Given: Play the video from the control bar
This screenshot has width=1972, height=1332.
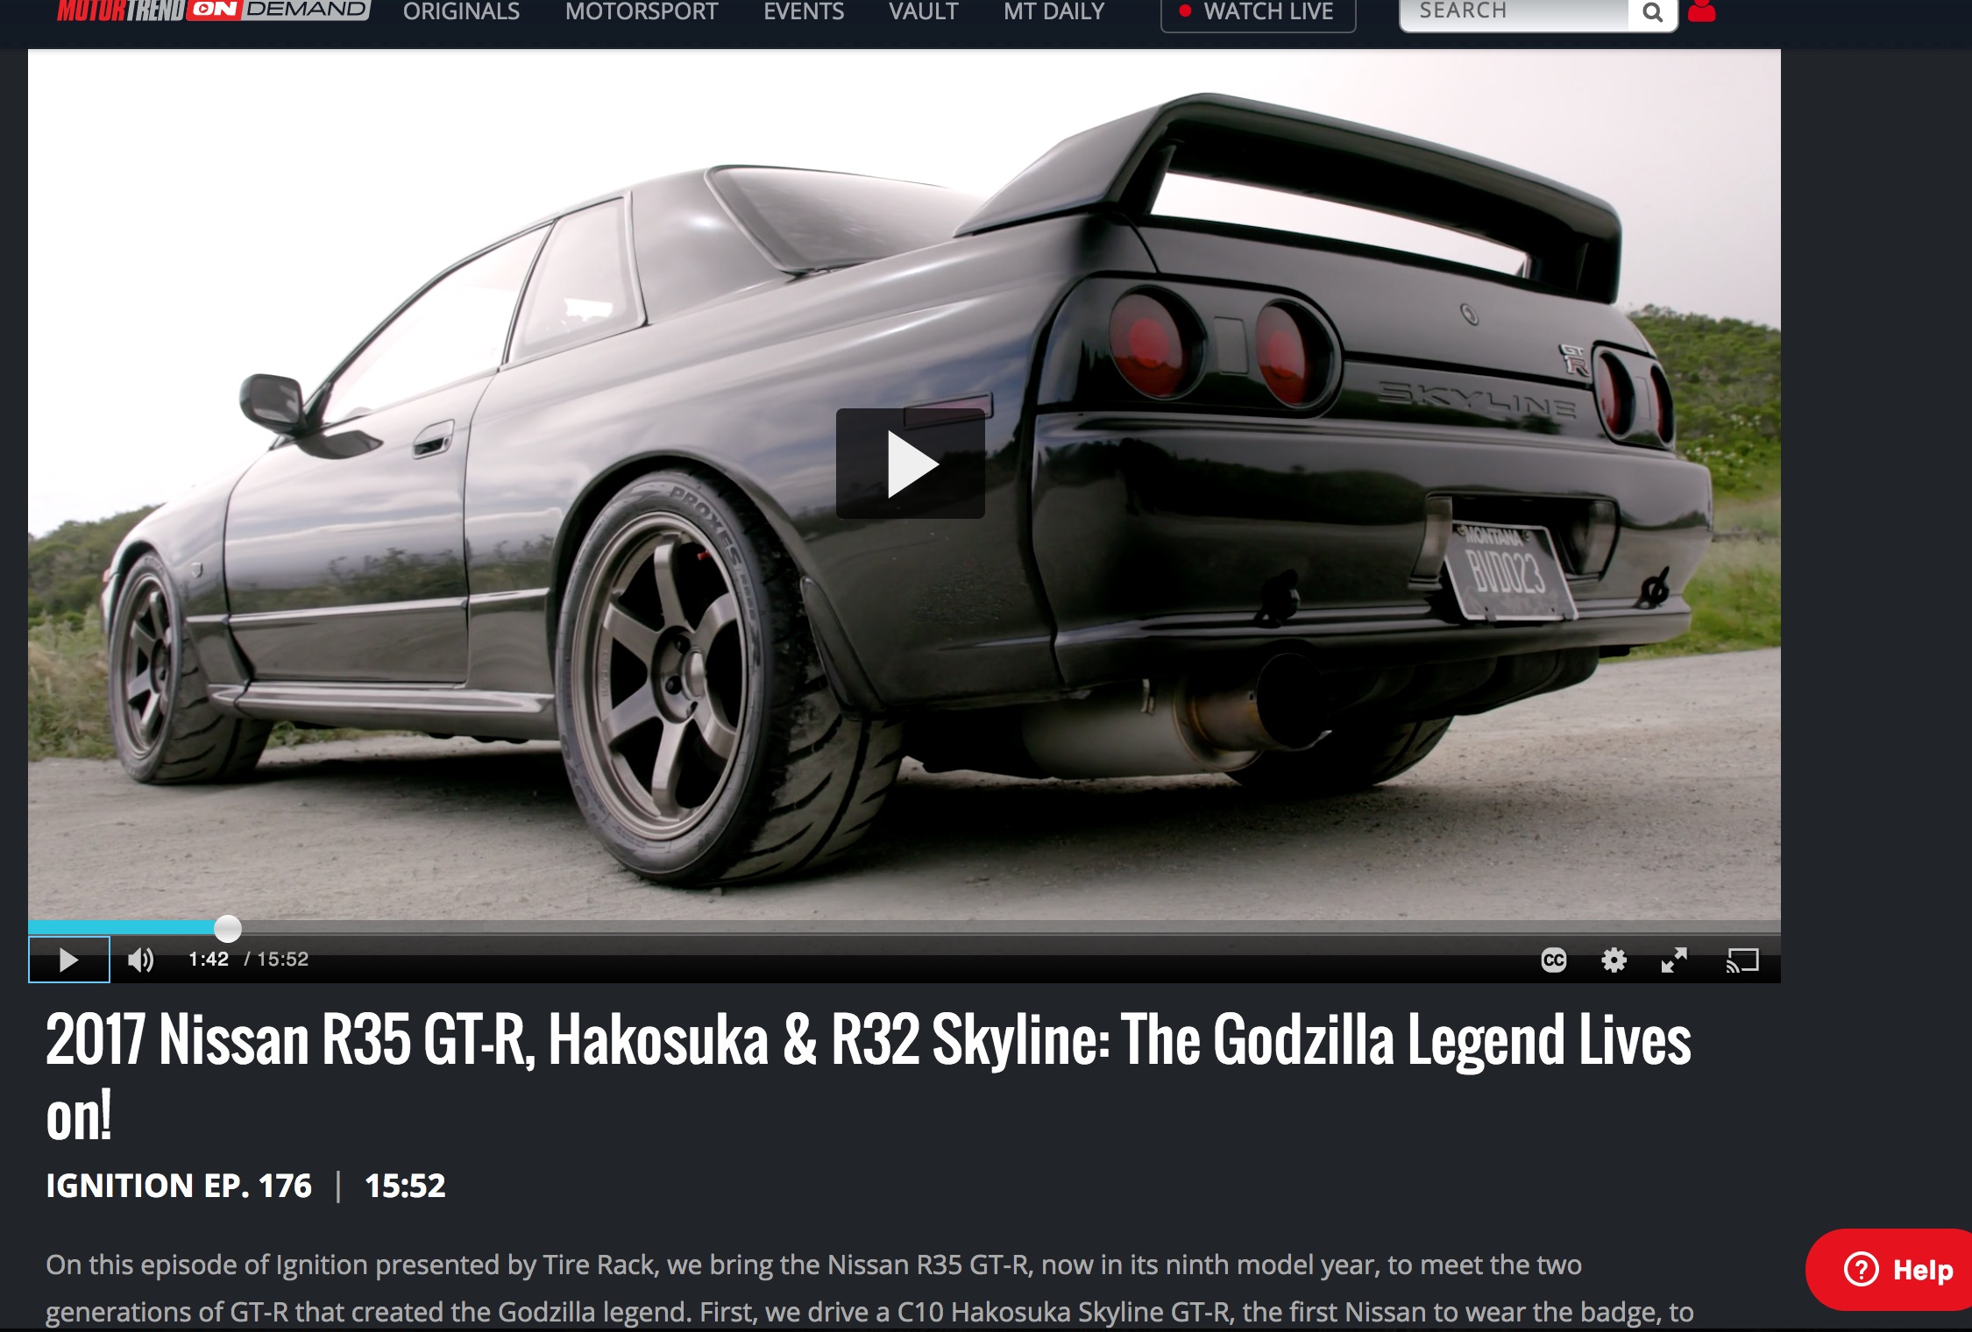Looking at the screenshot, I should coord(69,960).
